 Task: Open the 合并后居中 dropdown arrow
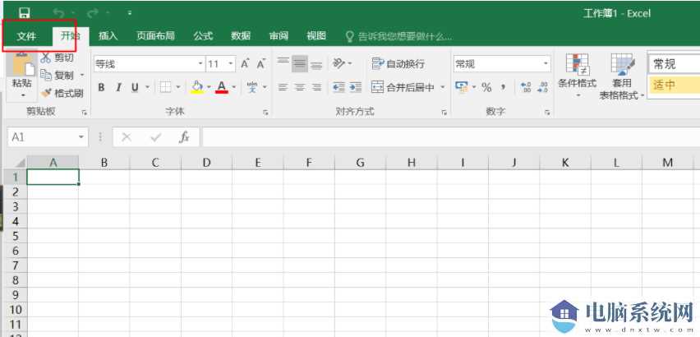click(x=443, y=87)
